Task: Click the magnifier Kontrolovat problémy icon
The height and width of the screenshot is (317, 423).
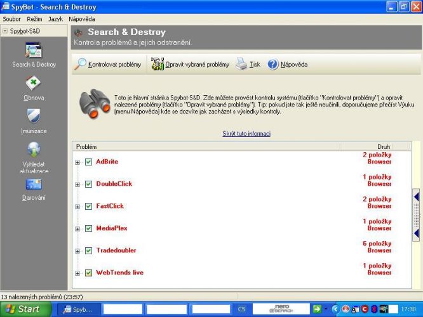Action: pos(80,64)
